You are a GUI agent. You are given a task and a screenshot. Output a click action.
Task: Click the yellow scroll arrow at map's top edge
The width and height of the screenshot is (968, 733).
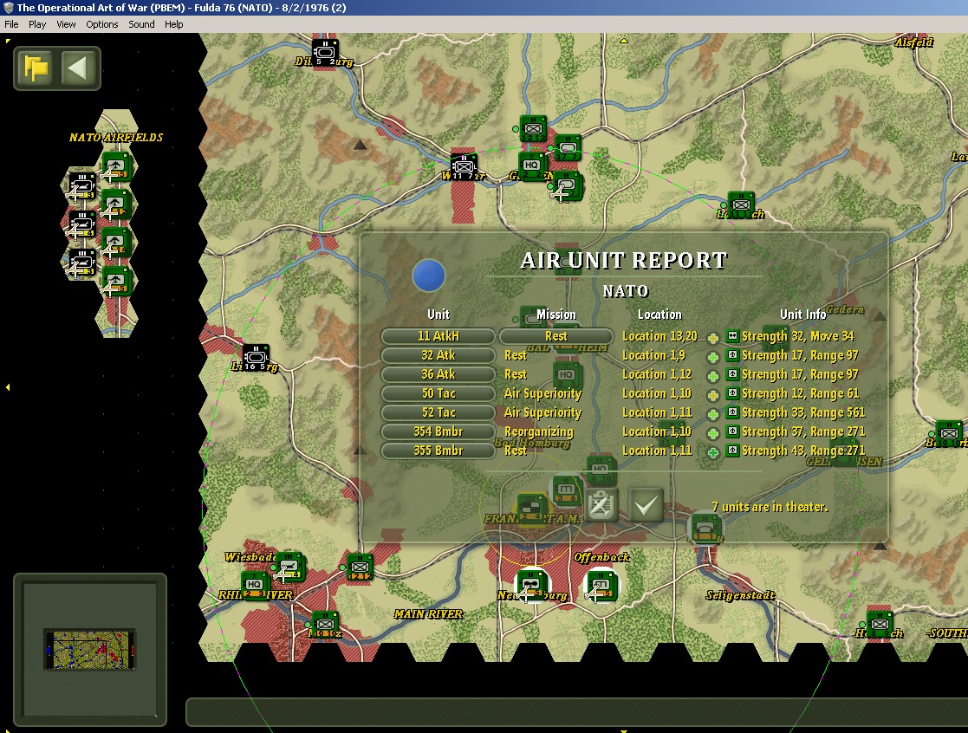pyautogui.click(x=623, y=41)
